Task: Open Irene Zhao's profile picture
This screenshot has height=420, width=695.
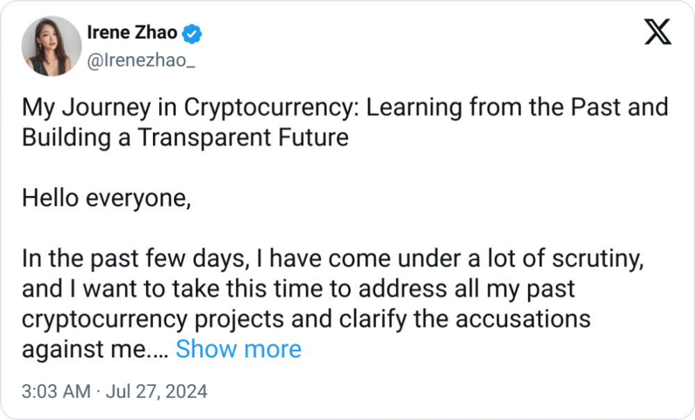Action: click(51, 46)
